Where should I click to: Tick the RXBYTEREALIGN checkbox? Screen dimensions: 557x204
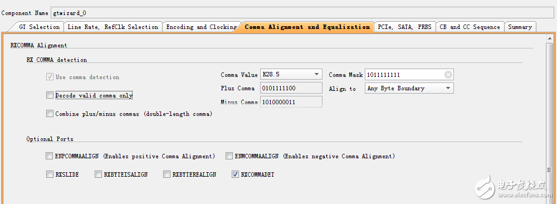coord(167,174)
